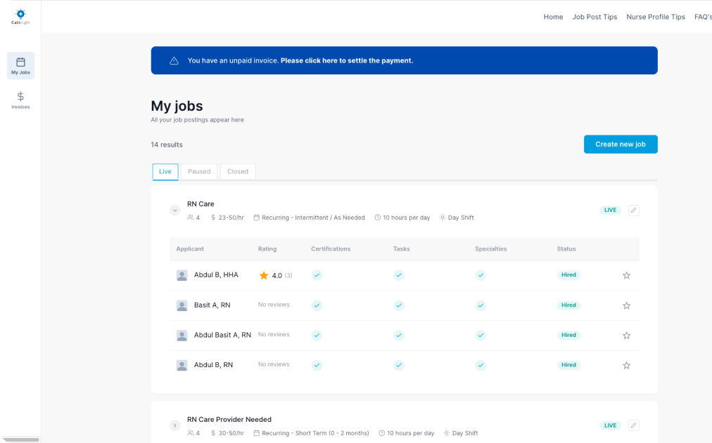
Task: Click tasks checkmark for Abdul Basit A, RN
Action: [x=399, y=335]
